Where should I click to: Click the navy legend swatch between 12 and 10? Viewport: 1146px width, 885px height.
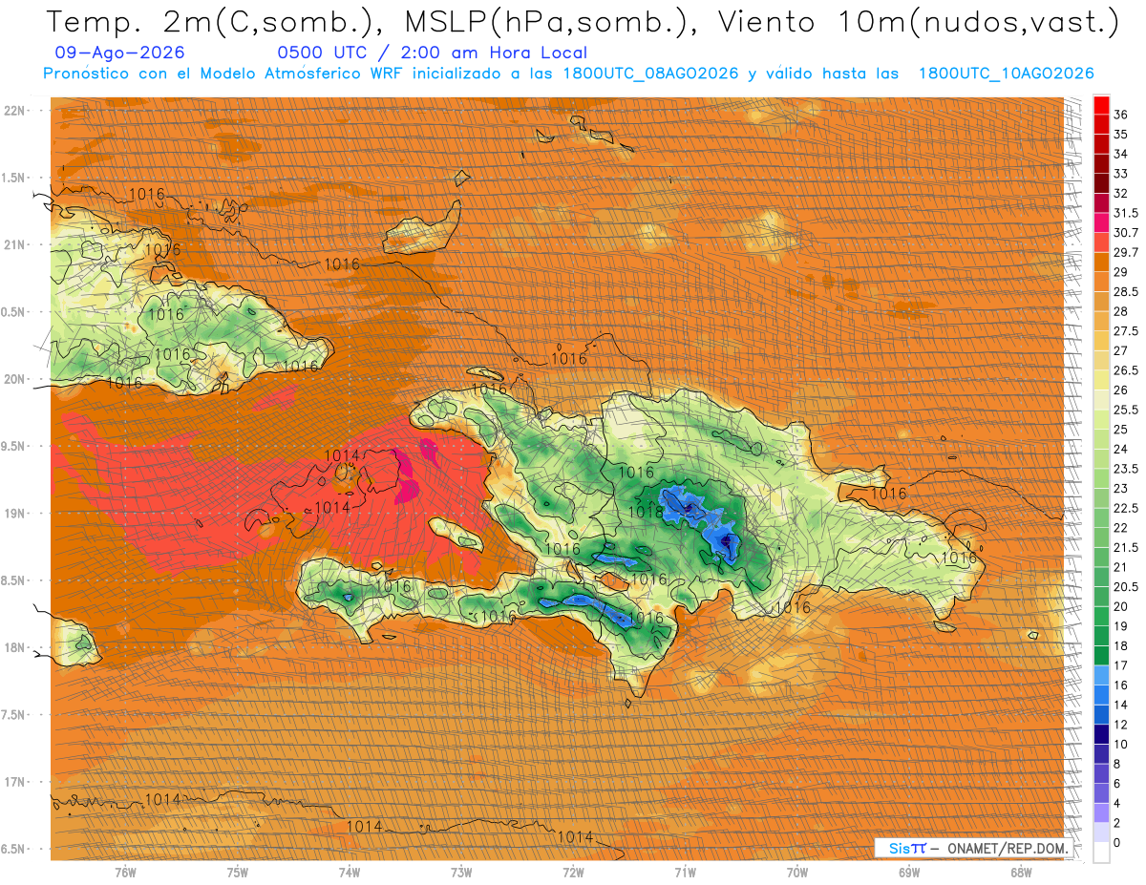[x=1101, y=734]
